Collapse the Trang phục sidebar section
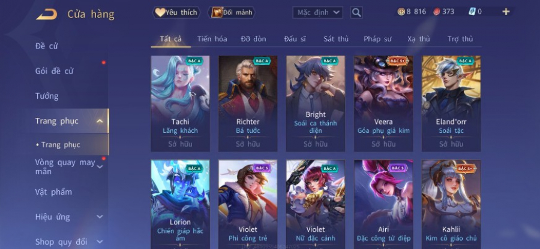Image resolution: width=540 pixels, height=249 pixels. tap(100, 121)
